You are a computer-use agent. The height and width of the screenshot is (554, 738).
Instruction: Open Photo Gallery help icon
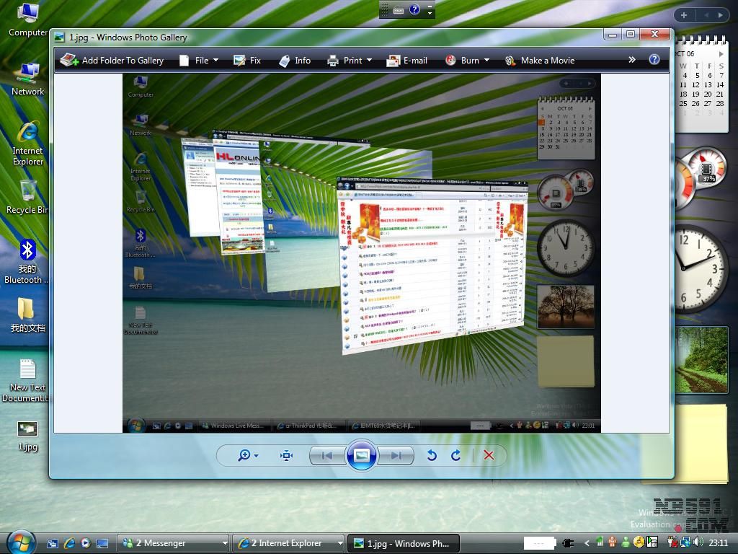pos(654,60)
